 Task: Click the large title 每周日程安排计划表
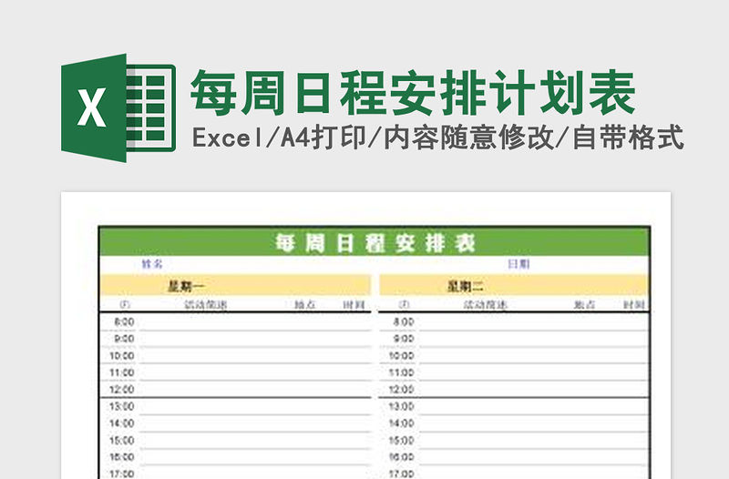click(413, 93)
